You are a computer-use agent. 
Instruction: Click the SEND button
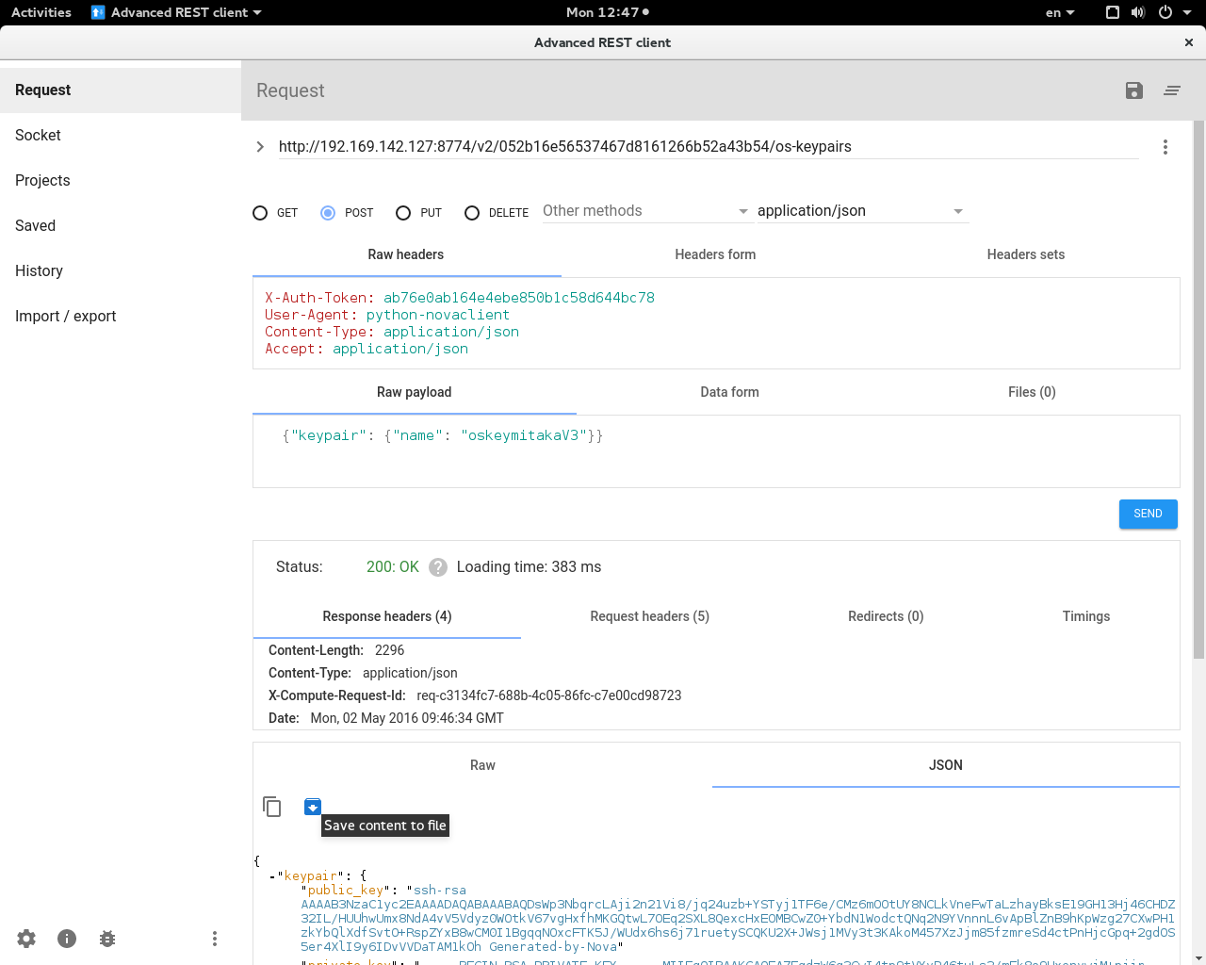click(x=1148, y=514)
